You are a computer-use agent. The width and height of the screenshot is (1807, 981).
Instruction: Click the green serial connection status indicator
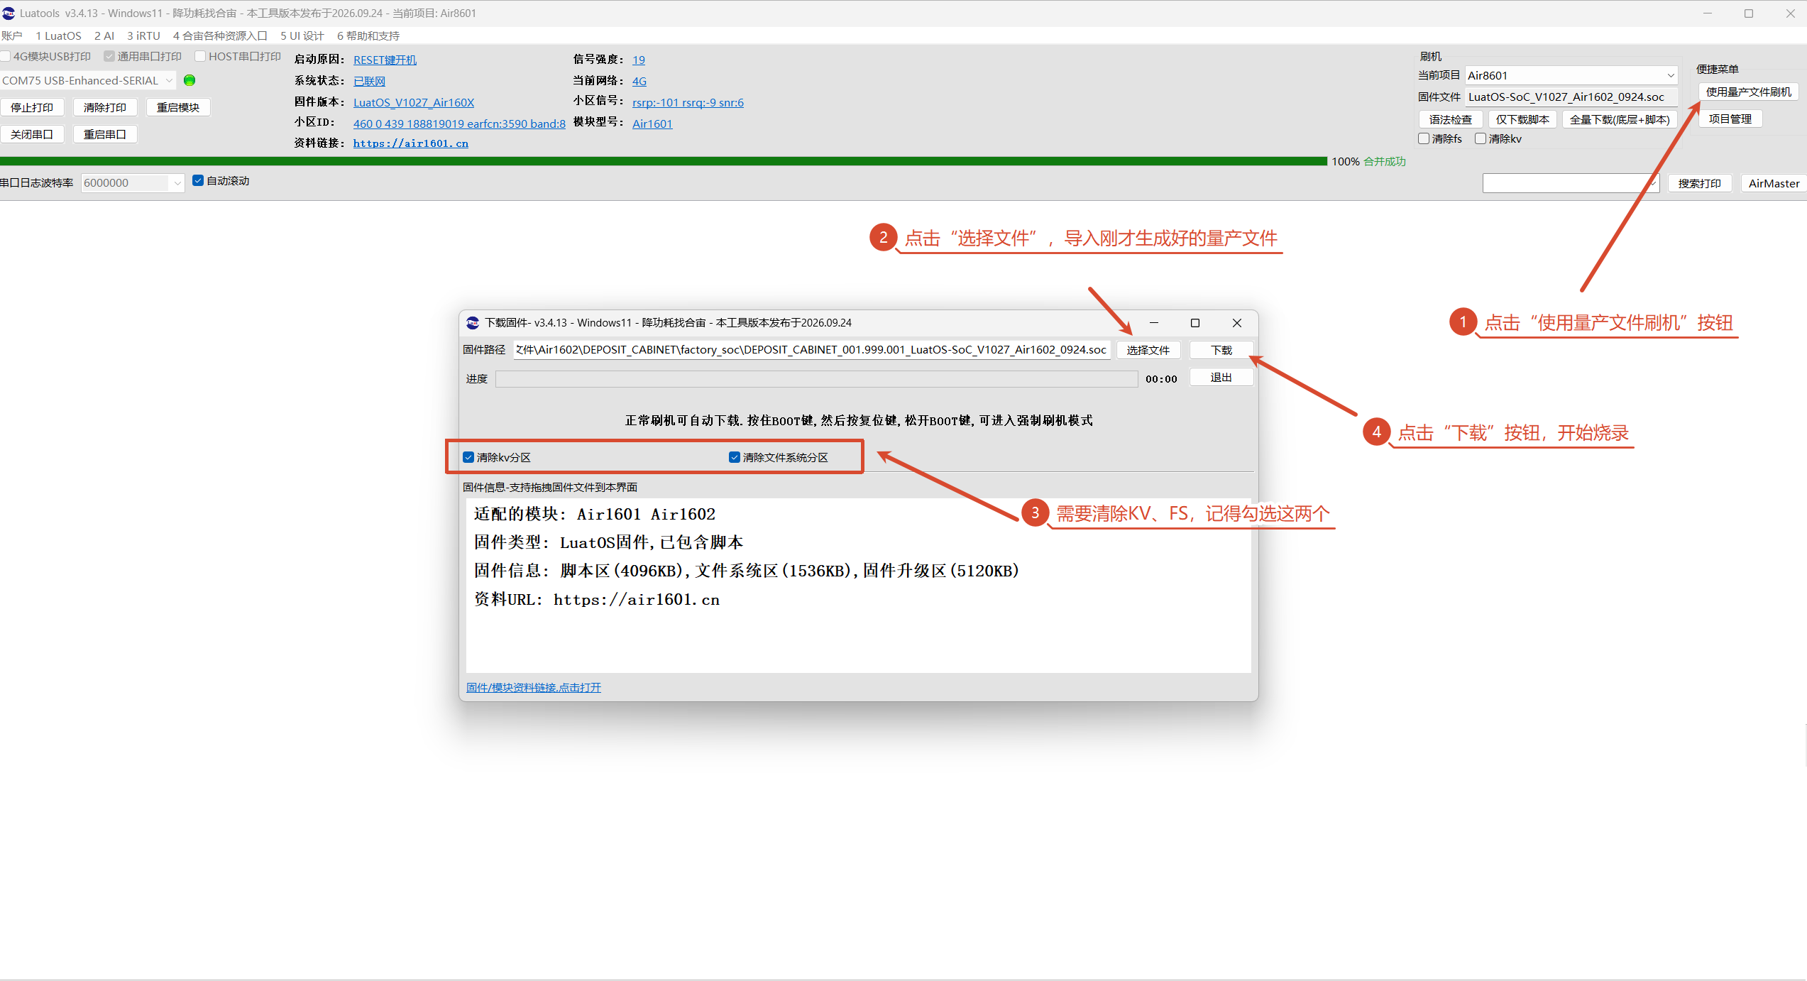(x=190, y=80)
